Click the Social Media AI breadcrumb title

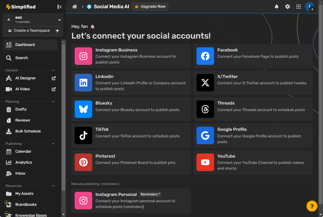click(x=111, y=7)
